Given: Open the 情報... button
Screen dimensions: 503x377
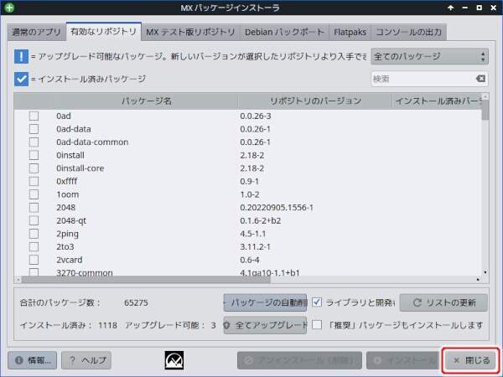Looking at the screenshot, I should [33, 360].
